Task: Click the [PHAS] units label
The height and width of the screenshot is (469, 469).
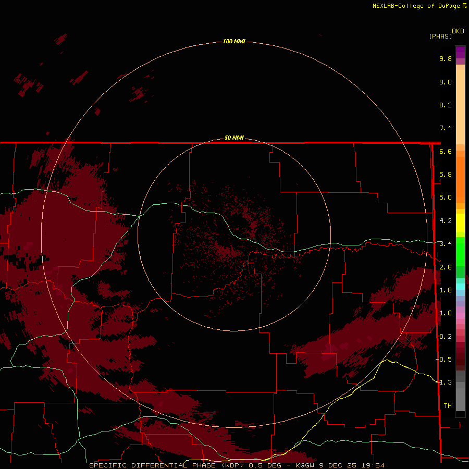Action: coord(440,36)
